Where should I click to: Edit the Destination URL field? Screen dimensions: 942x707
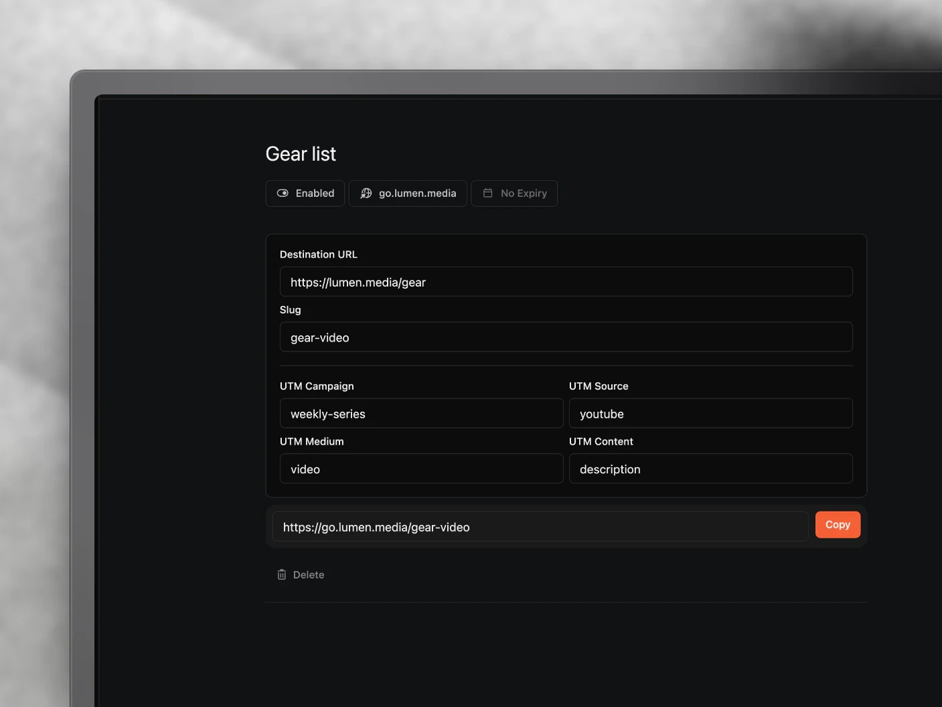click(x=566, y=282)
